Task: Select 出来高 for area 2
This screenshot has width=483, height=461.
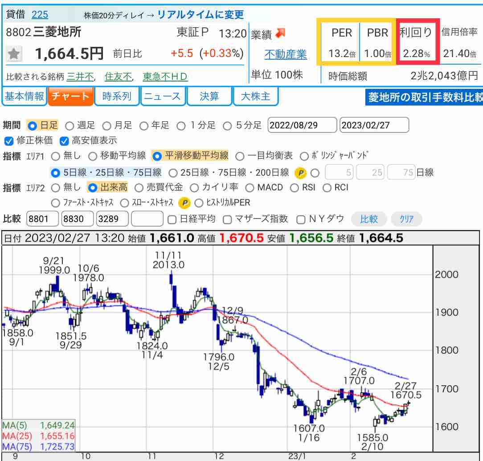Action: tap(92, 188)
